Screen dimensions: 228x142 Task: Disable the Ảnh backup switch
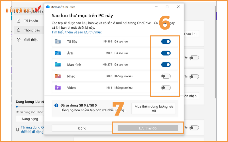click(166, 53)
